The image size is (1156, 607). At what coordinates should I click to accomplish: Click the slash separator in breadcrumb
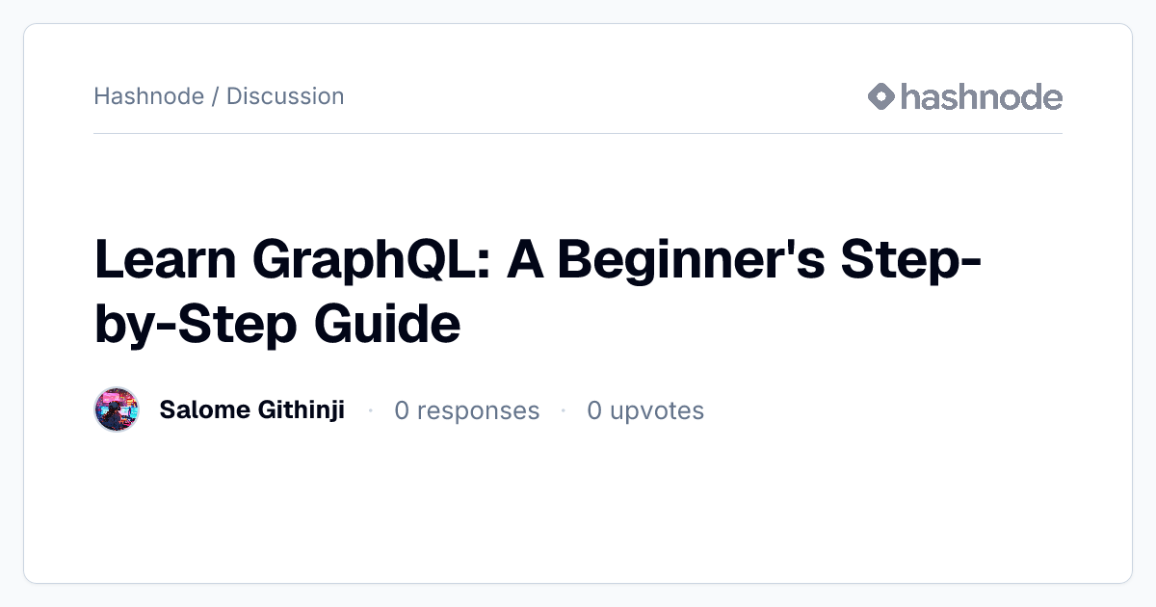(x=215, y=96)
